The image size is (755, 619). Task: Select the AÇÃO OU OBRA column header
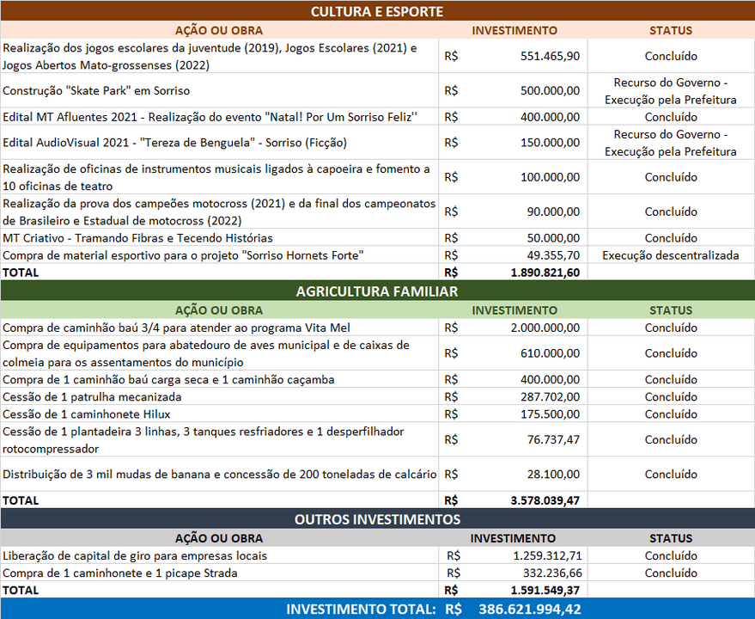[217, 30]
